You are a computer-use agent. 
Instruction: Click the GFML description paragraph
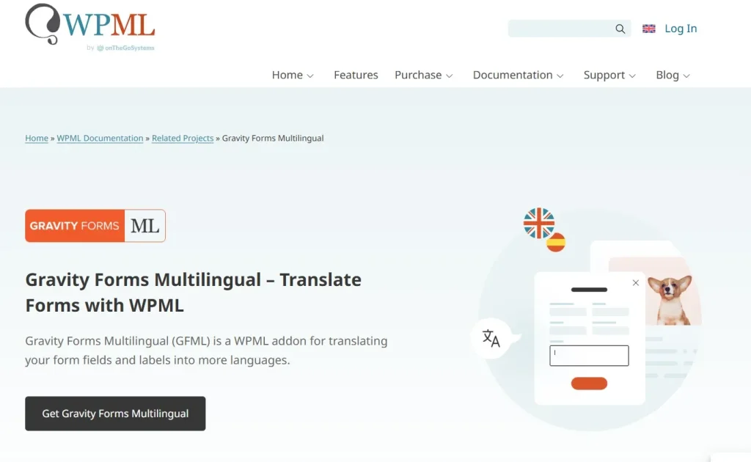coord(206,351)
